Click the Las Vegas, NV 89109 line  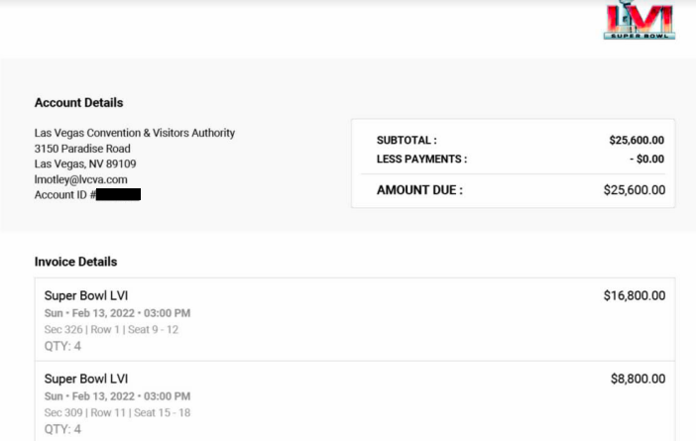click(85, 164)
